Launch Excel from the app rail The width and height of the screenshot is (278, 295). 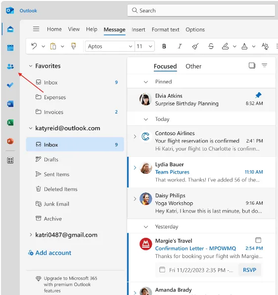pyautogui.click(x=10, y=122)
